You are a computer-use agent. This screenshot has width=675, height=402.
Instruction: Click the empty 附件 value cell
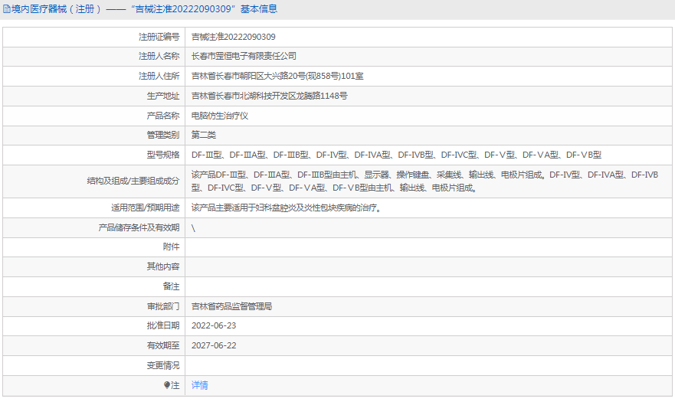tap(429, 247)
